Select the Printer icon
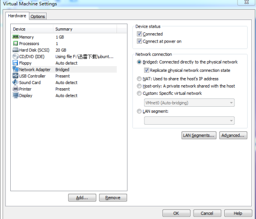Image resolution: width=256 pixels, height=219 pixels. click(x=15, y=89)
